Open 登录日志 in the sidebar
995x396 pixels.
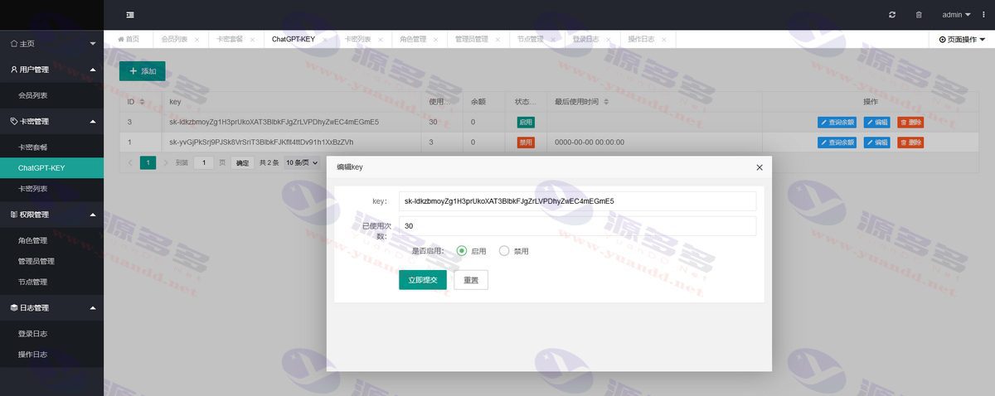51,334
